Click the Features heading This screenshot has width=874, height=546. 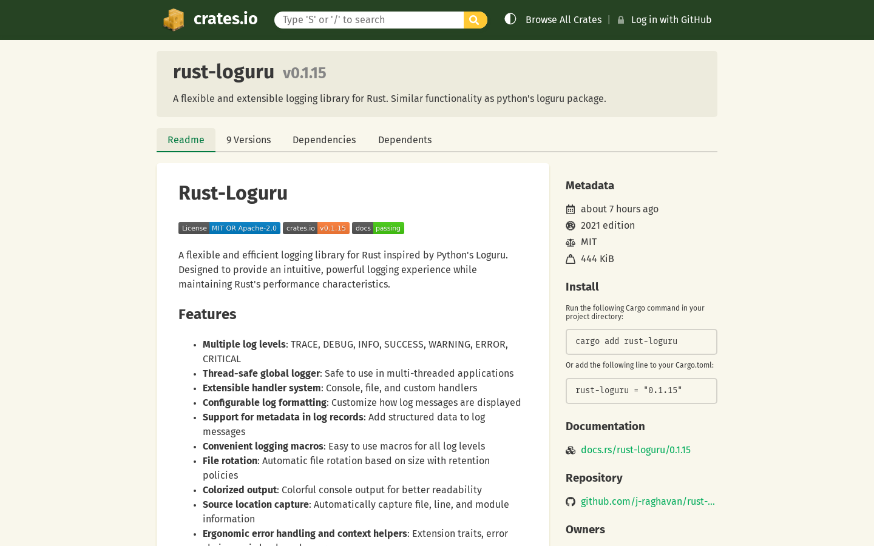[207, 314]
